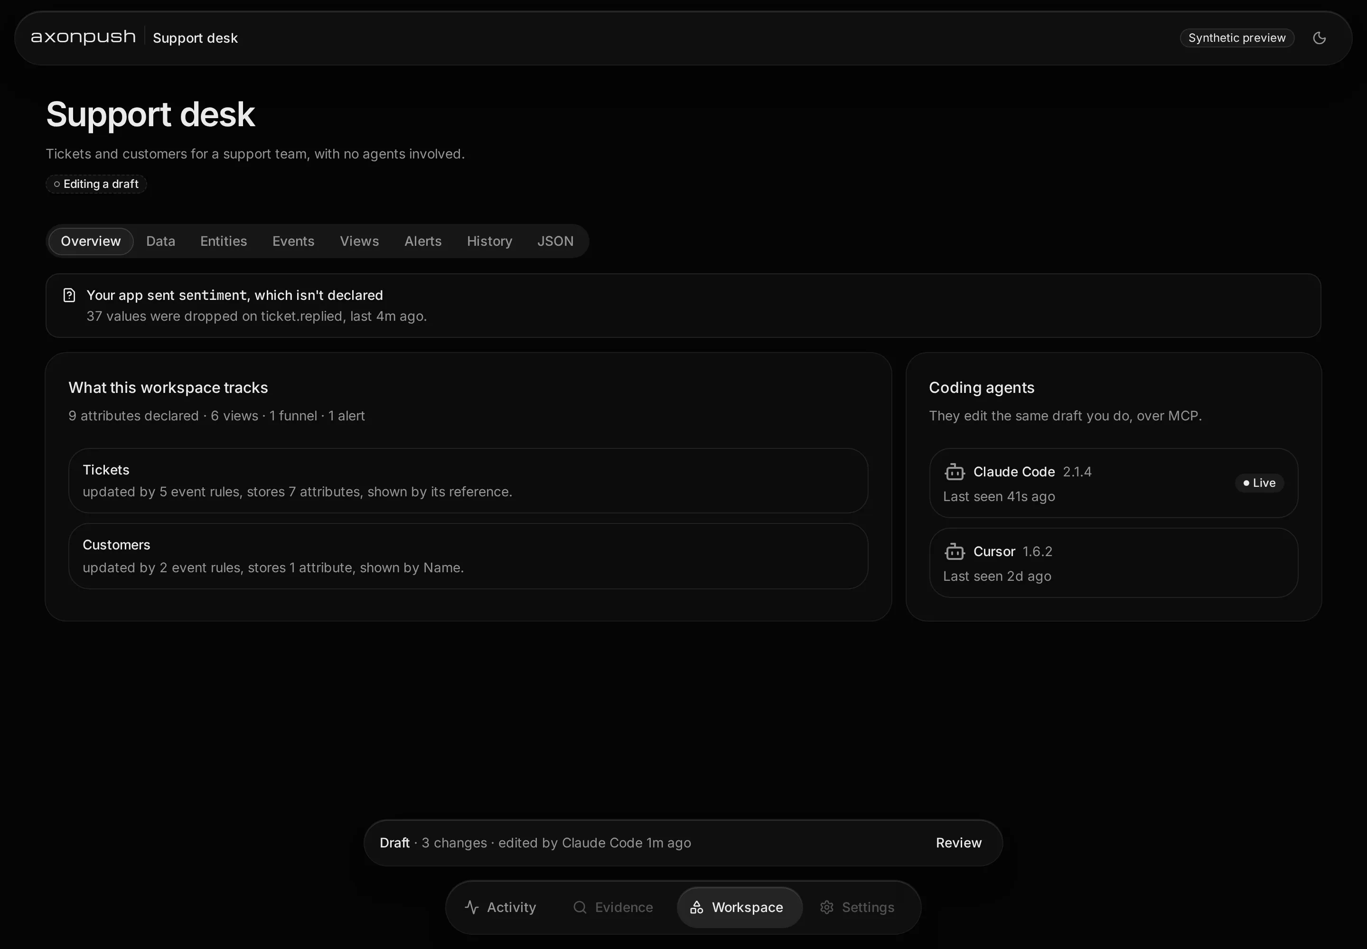1367x949 pixels.
Task: Select Workspace in the bottom nav
Action: coord(740,907)
